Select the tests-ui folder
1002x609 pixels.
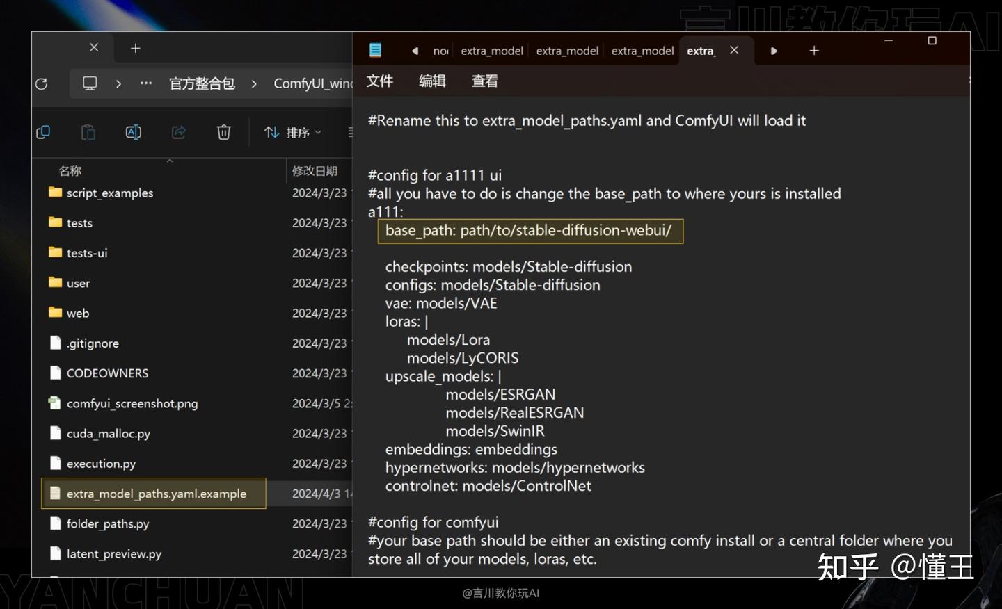tap(87, 253)
